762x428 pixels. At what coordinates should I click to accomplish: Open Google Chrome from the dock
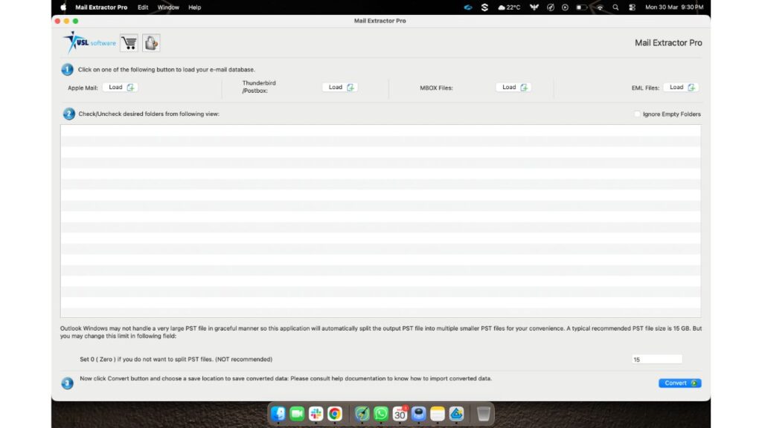coord(334,413)
